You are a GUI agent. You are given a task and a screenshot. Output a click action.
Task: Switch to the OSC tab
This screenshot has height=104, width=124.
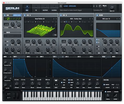[27, 8]
